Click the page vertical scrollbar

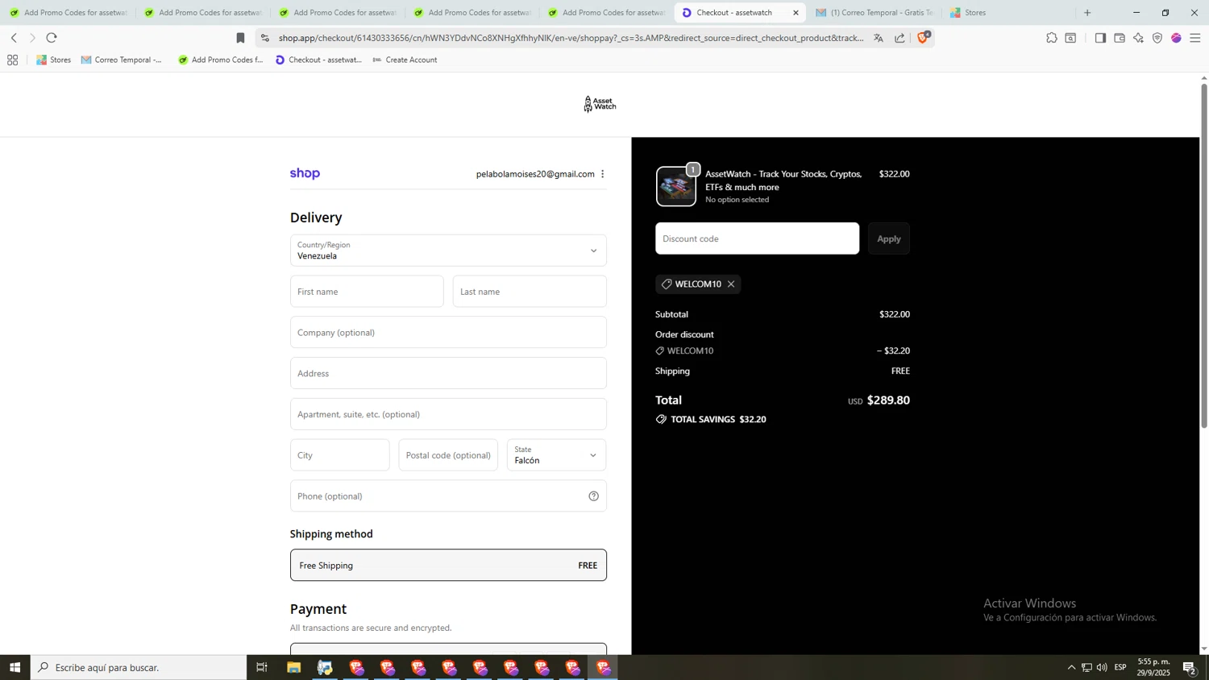pyautogui.click(x=1204, y=258)
